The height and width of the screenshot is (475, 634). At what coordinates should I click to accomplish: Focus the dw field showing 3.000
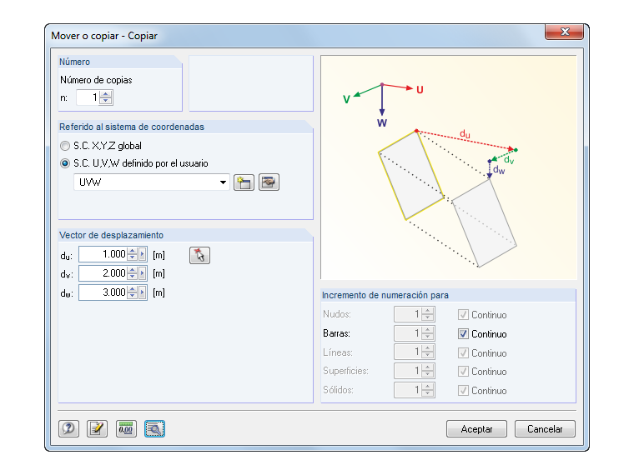[103, 292]
